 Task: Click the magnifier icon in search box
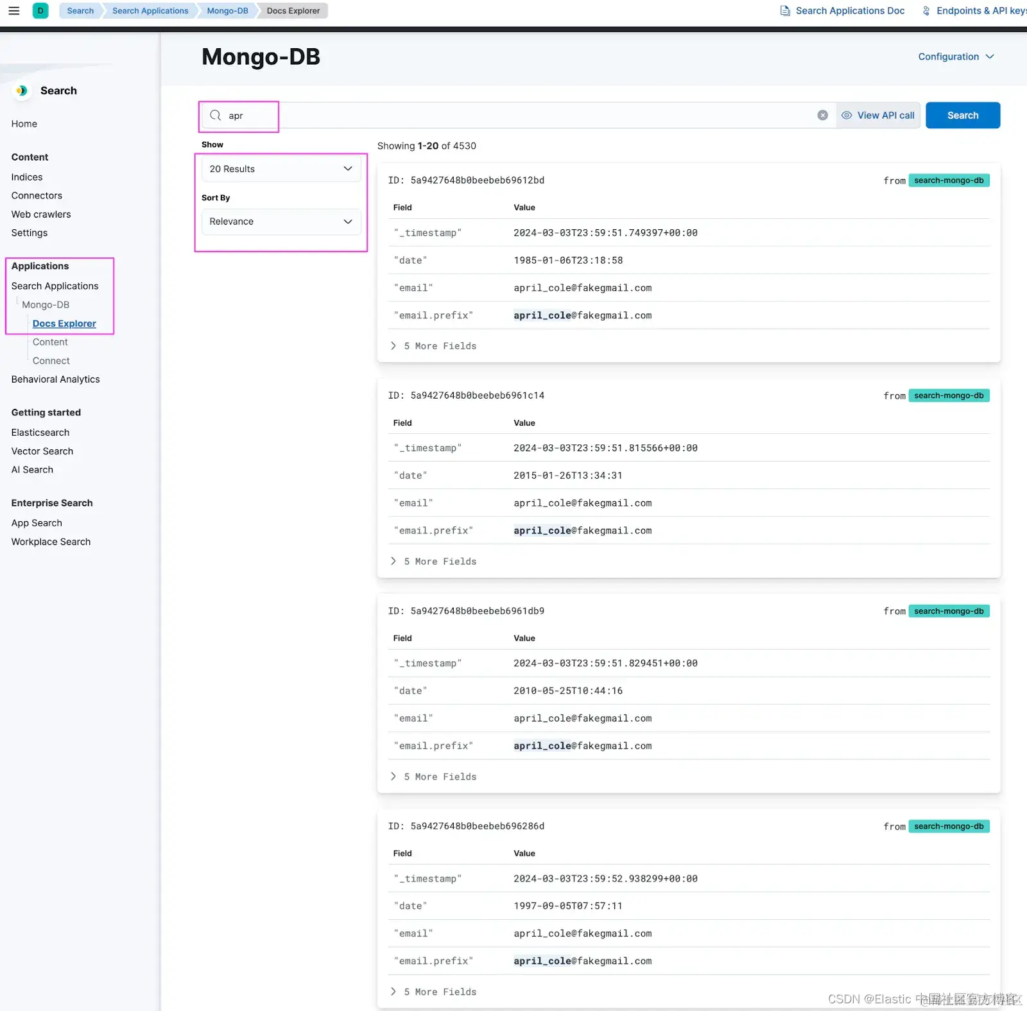point(216,116)
